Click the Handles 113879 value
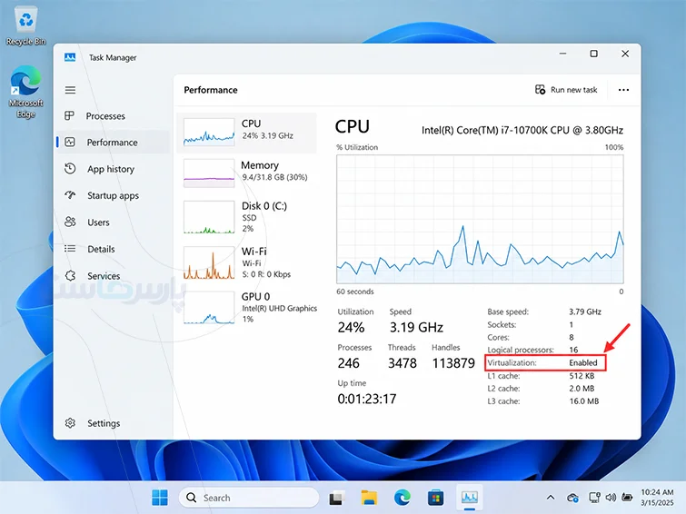Screen dimensions: 686x514 coord(453,363)
